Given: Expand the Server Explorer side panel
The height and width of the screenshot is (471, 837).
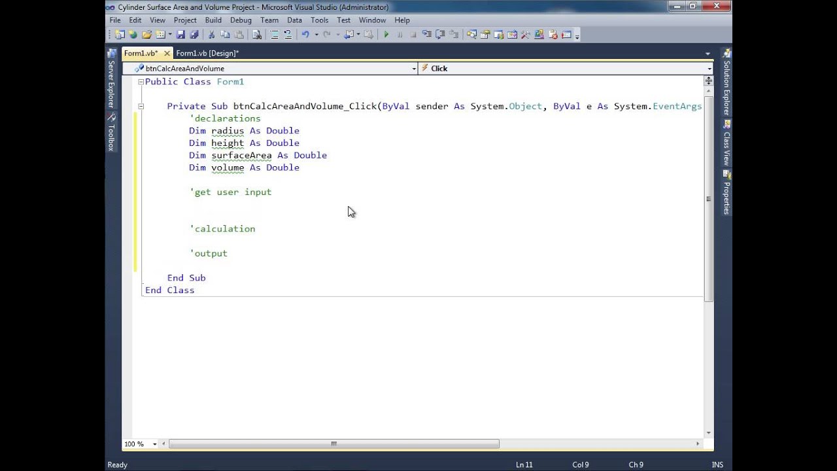Looking at the screenshot, I should coord(111,79).
